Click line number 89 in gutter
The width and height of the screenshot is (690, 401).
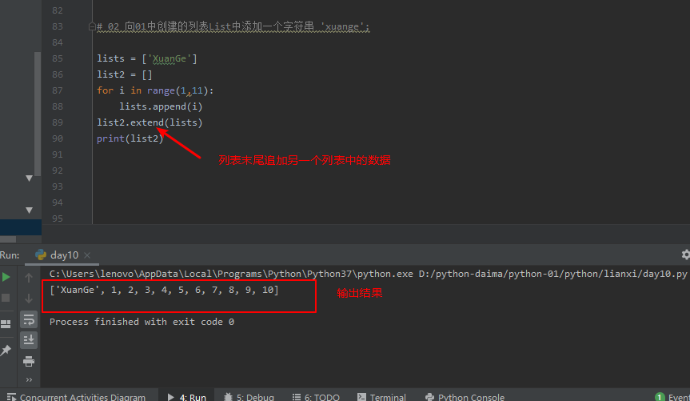(58, 122)
